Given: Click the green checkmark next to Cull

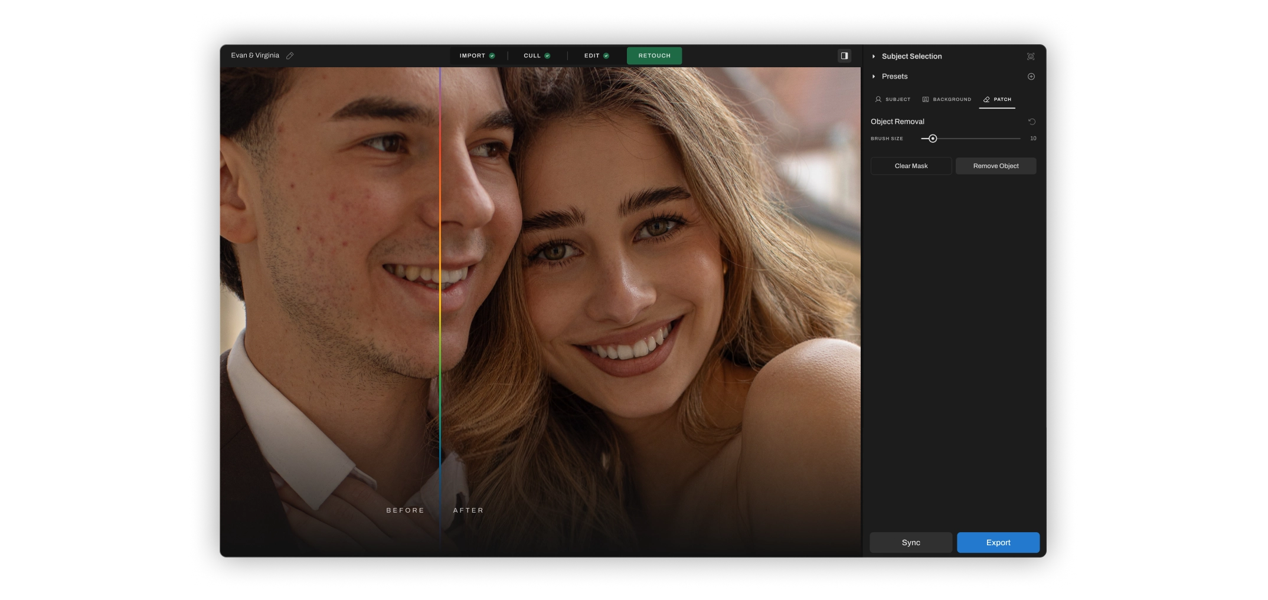Looking at the screenshot, I should [547, 56].
